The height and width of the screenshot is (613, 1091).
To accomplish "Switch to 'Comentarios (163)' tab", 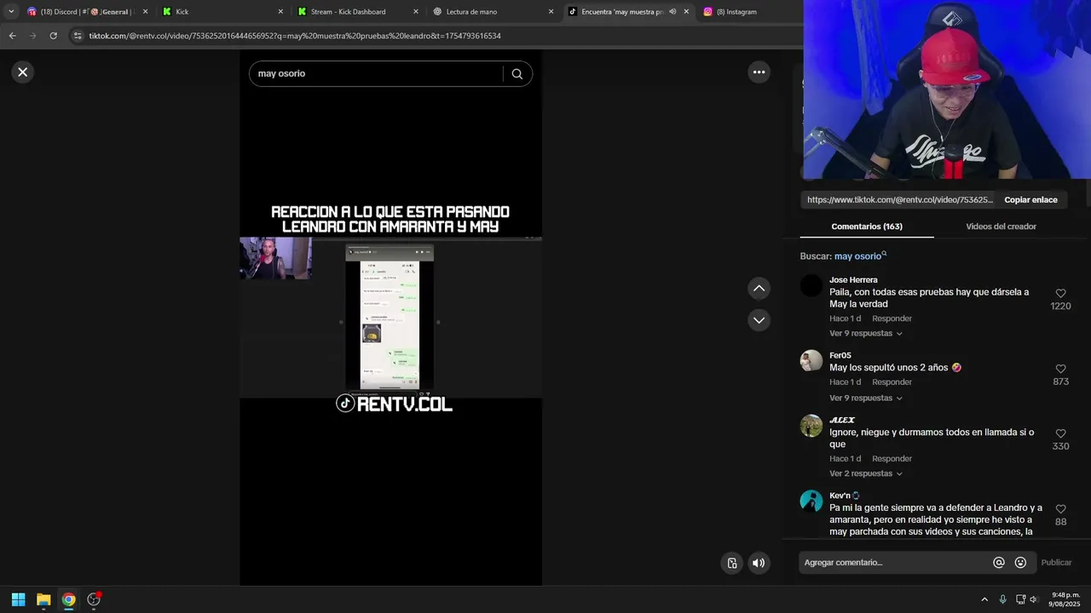I will coord(867,226).
